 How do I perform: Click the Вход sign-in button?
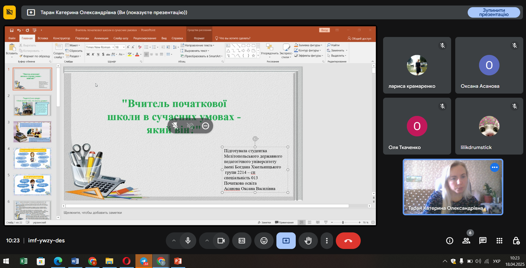click(325, 30)
